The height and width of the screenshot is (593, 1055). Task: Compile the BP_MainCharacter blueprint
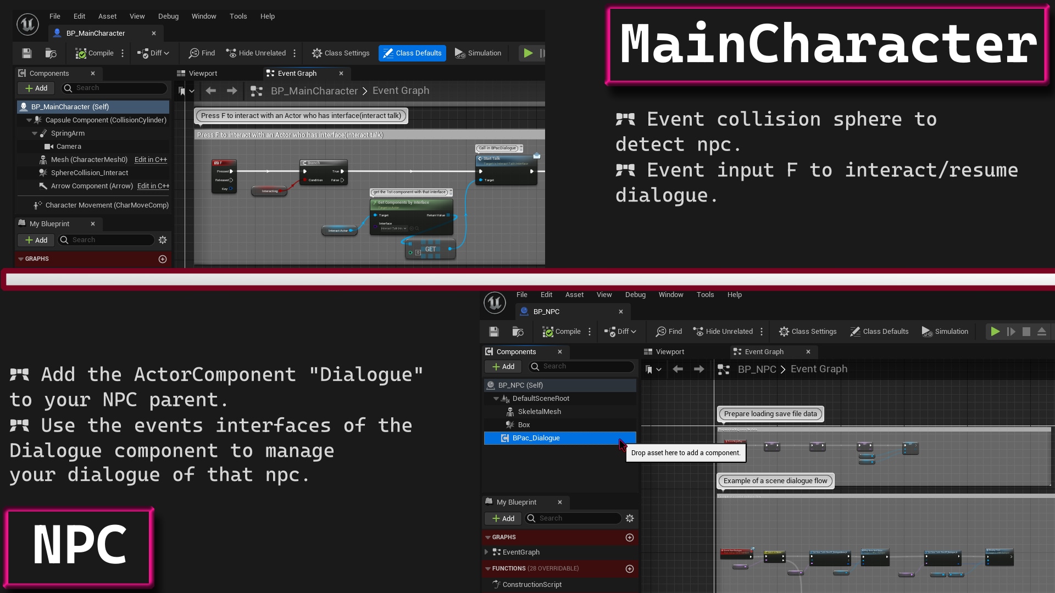point(93,53)
